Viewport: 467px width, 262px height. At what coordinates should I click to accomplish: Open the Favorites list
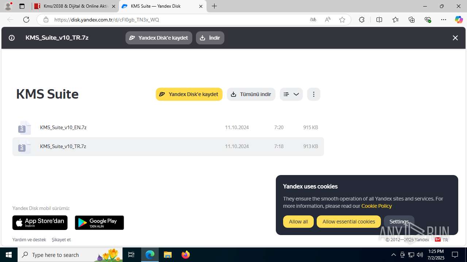click(395, 20)
